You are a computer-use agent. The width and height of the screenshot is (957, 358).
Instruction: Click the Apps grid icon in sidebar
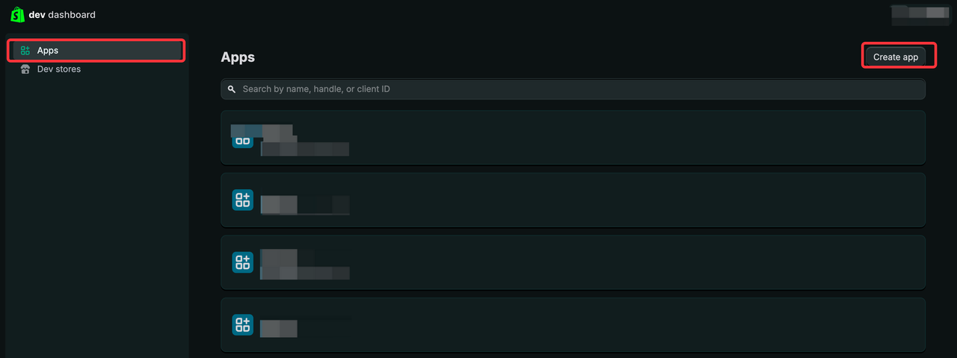[x=25, y=51]
